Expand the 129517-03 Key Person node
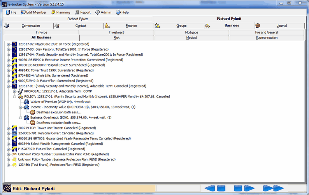The height and width of the screenshot is (195, 309). tap(8, 50)
